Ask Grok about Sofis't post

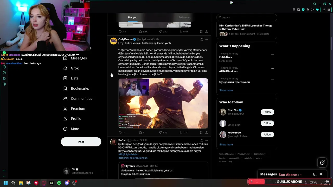(202, 140)
